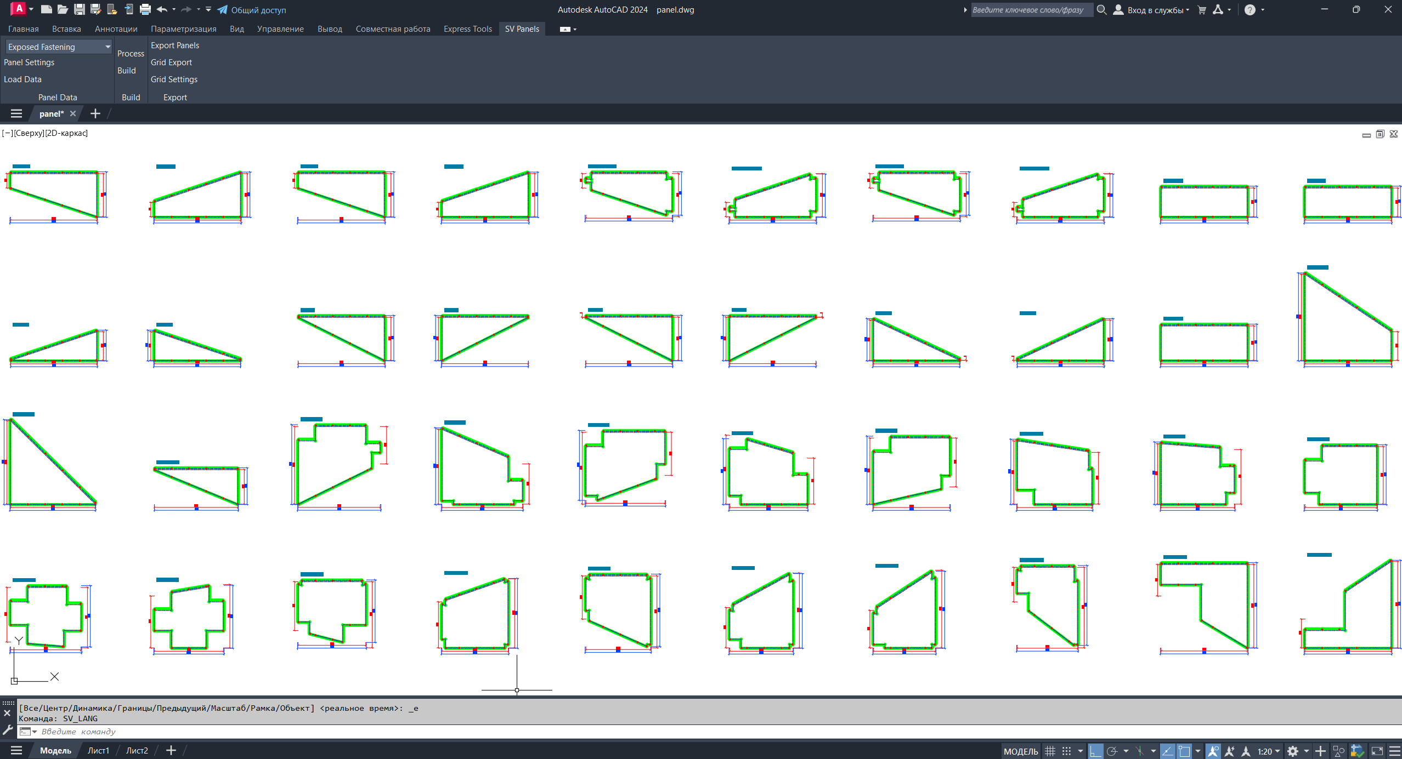The image size is (1402, 759).
Task: Open the Express Tools ribbon tab
Action: coord(468,29)
